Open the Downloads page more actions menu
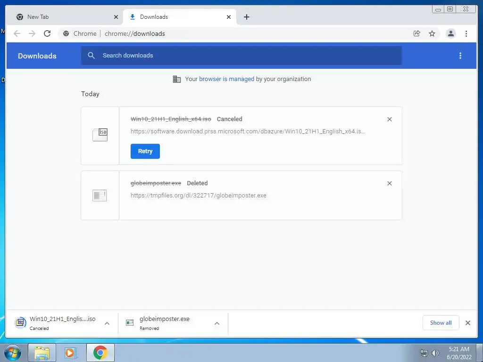The width and height of the screenshot is (483, 362). pos(460,56)
